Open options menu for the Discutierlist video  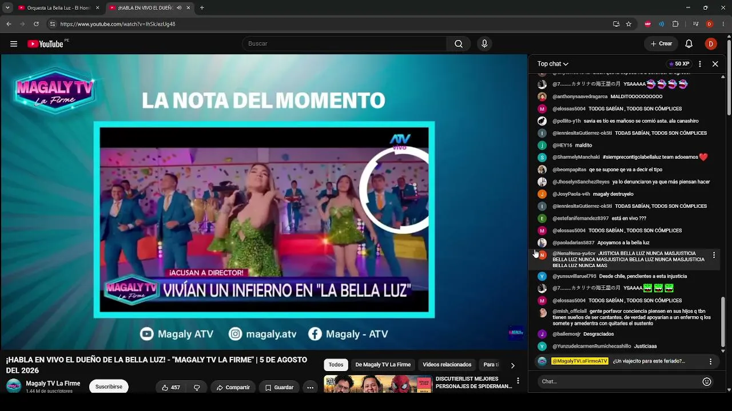click(518, 381)
